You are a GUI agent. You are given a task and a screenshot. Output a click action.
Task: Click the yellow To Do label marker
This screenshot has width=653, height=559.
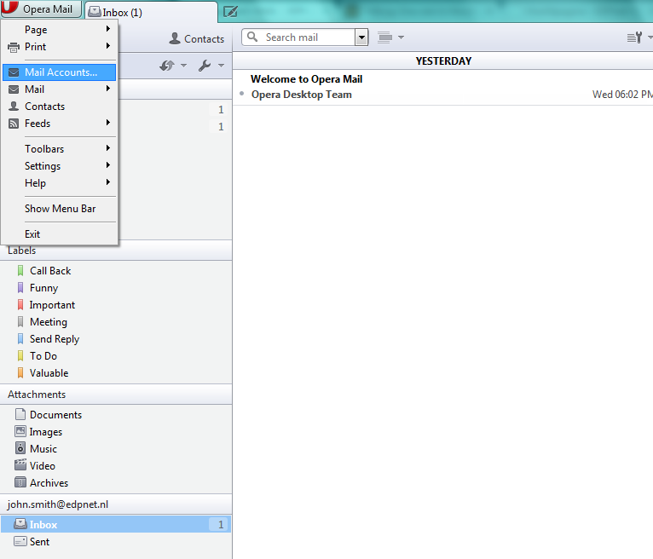pyautogui.click(x=20, y=356)
